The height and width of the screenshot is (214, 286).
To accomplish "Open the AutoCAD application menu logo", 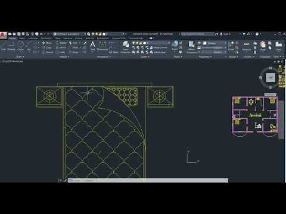I will coord(3,35).
